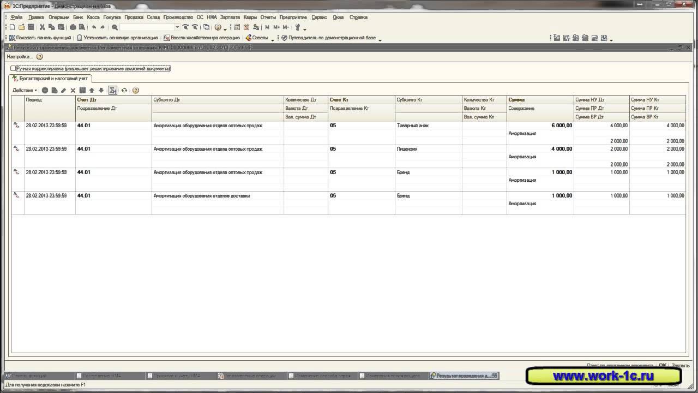Add a new row with the plus icon
The image size is (698, 393).
[45, 91]
